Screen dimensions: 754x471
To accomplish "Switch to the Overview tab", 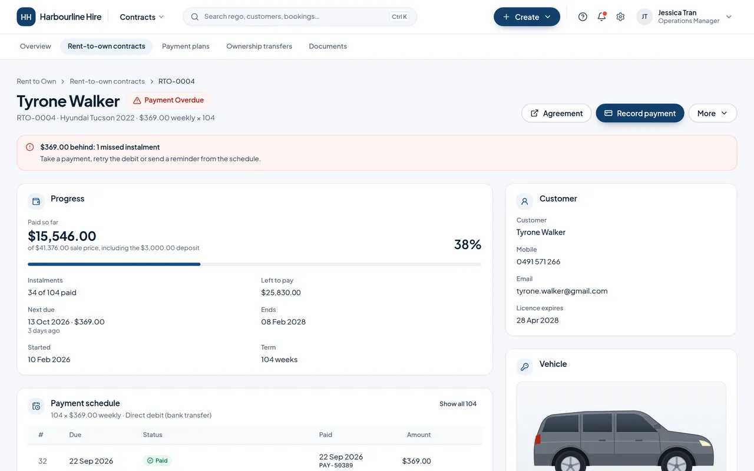I will (35, 47).
